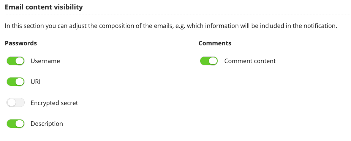
Task: Click the knob of Encrypted secret switch
Action: [x=11, y=103]
